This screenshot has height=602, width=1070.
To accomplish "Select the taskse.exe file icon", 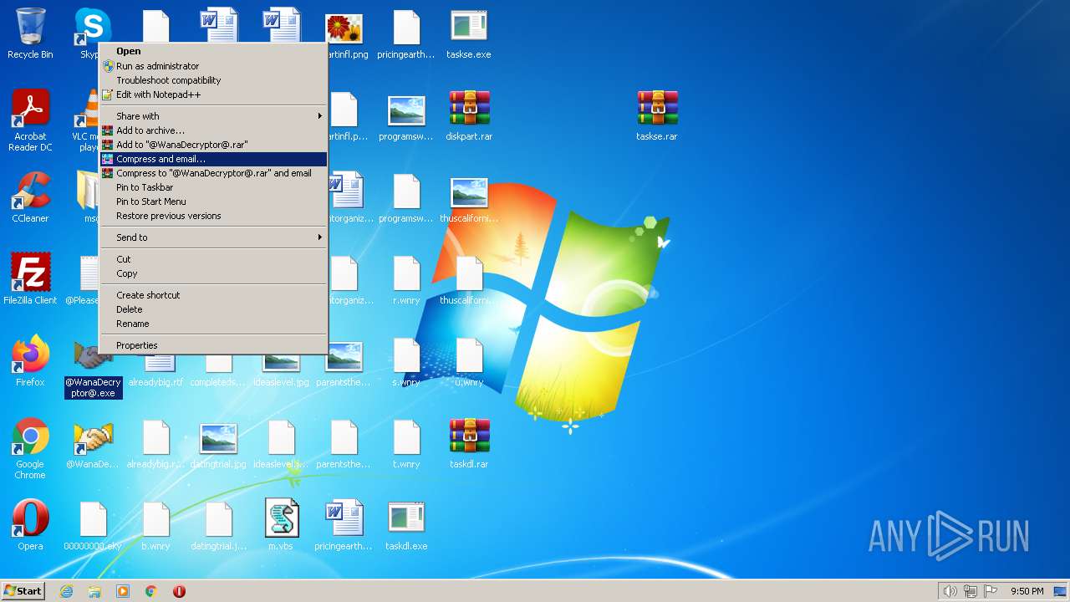I will coord(469,33).
